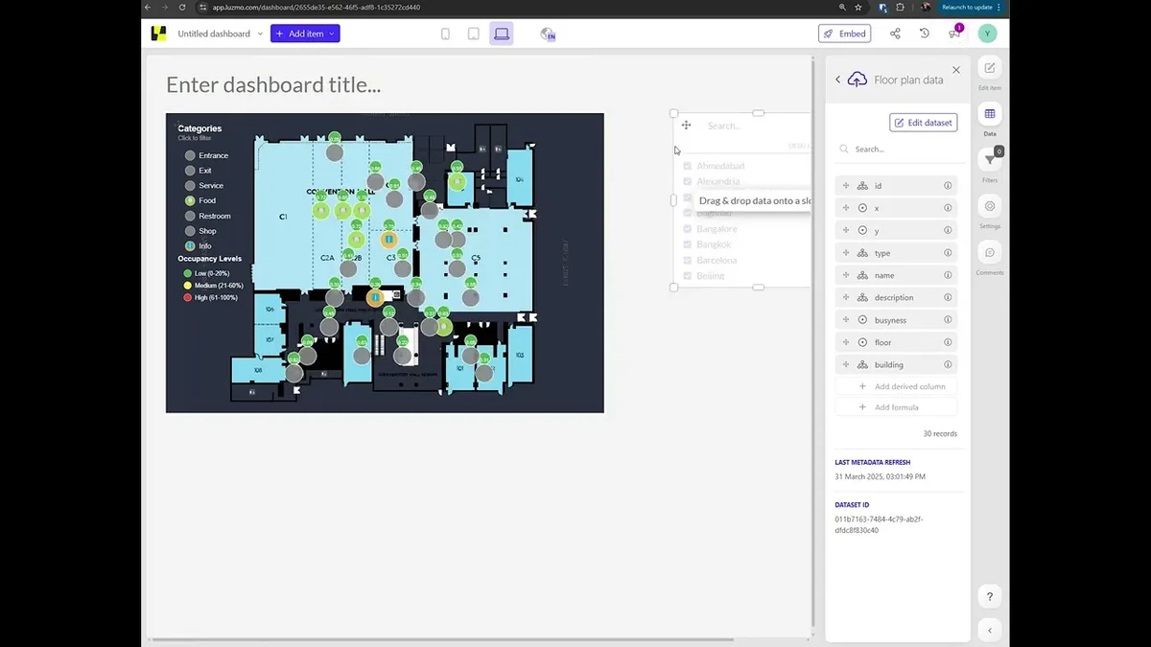This screenshot has width=1151, height=647.
Task: Click the Edit dataset button
Action: tap(923, 123)
